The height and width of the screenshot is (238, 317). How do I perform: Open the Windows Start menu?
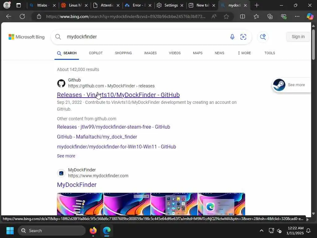point(10,231)
